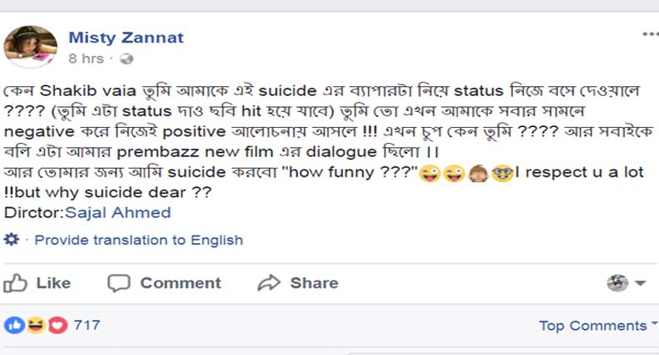Click the red Love heart reaction icon
The width and height of the screenshot is (659, 355).
57,325
